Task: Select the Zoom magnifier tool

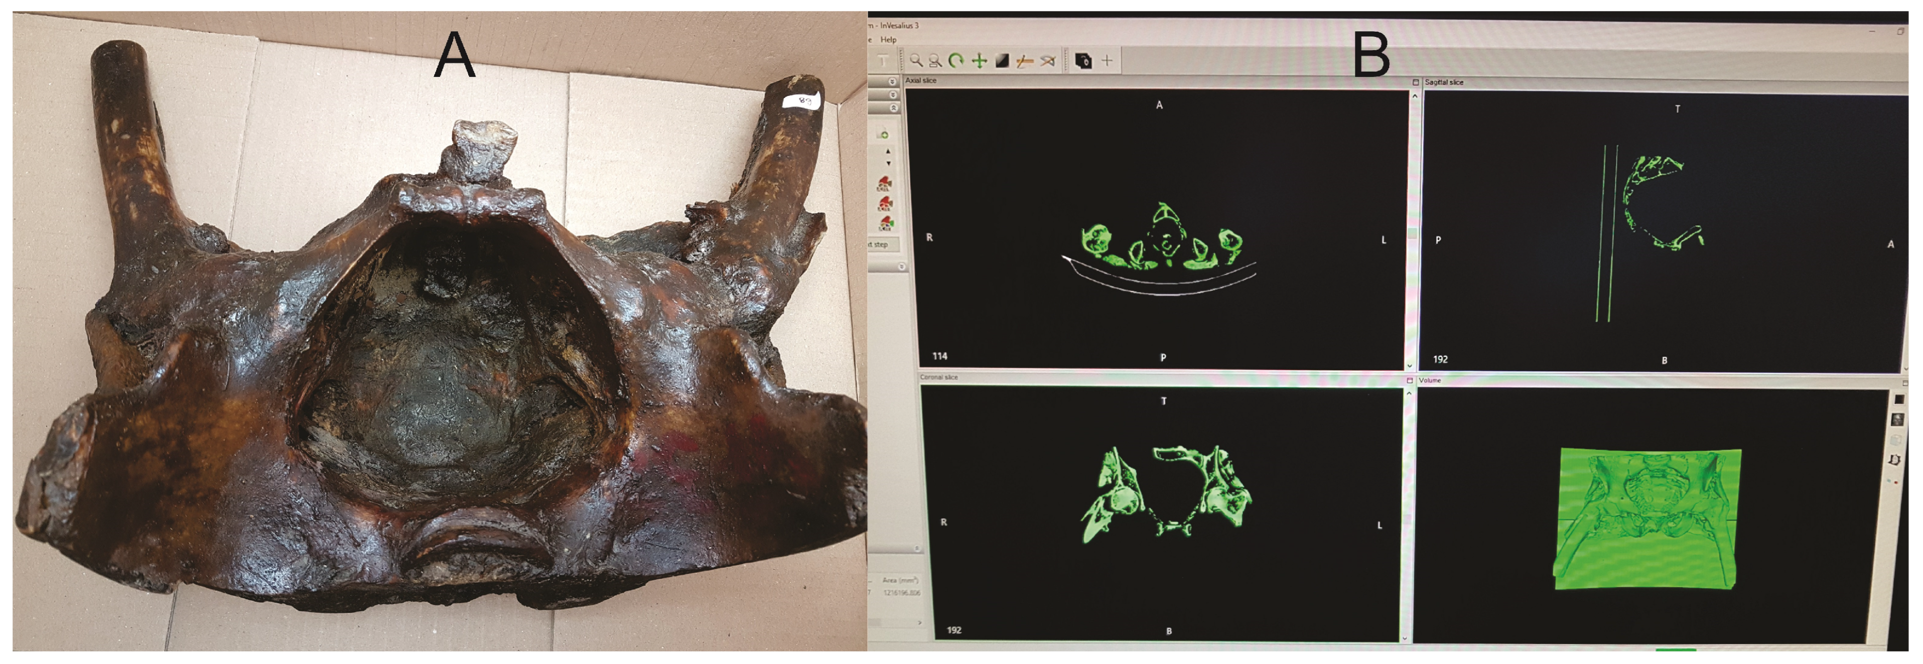Action: pos(916,61)
